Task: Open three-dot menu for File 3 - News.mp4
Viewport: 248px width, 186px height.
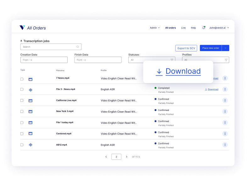Action: coord(225,89)
